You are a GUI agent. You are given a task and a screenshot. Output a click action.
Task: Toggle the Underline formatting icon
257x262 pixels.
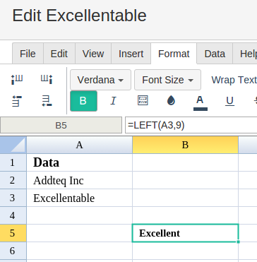229,101
